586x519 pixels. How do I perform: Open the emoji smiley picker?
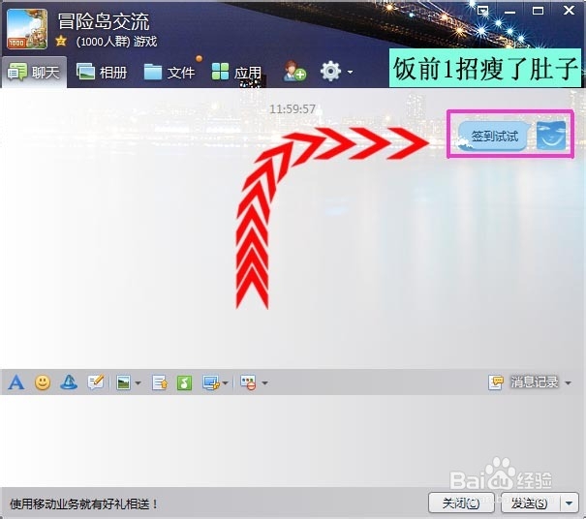tap(43, 382)
